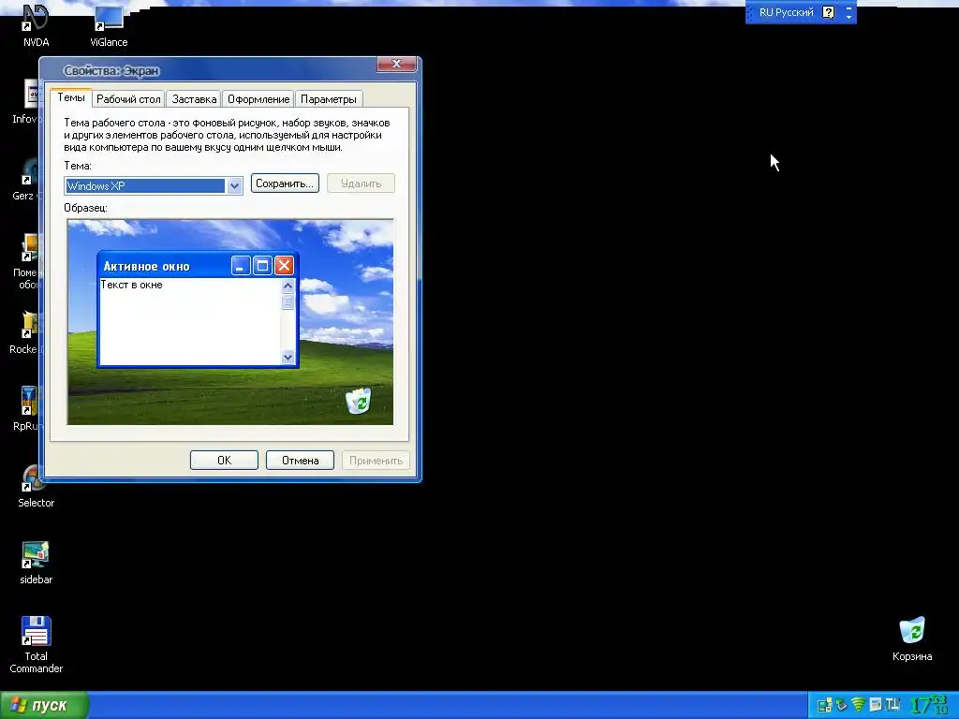
Task: Click the safely remove hardware tray icon
Action: coord(842,706)
